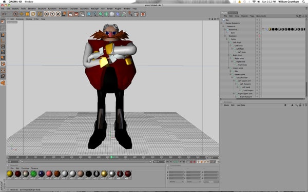
Task: Click the back arrow in Attribute Manager
Action: tap(285, 105)
